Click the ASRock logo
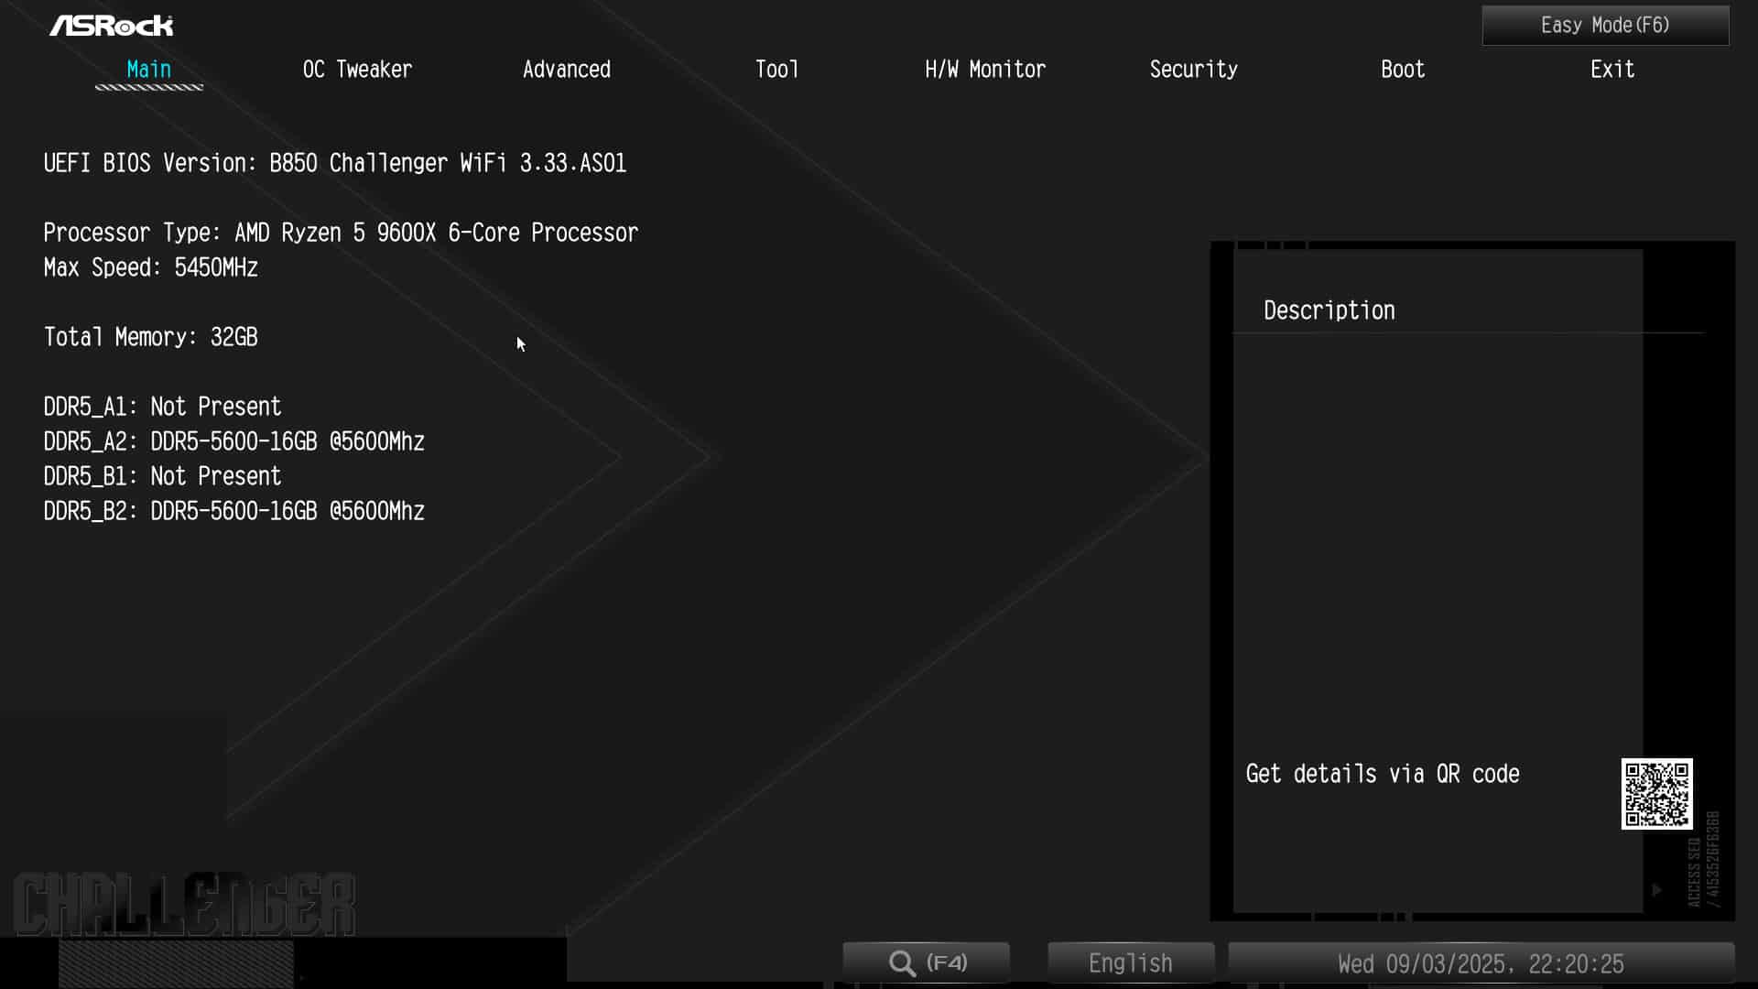Screen dimensions: 1758x989 [112, 26]
